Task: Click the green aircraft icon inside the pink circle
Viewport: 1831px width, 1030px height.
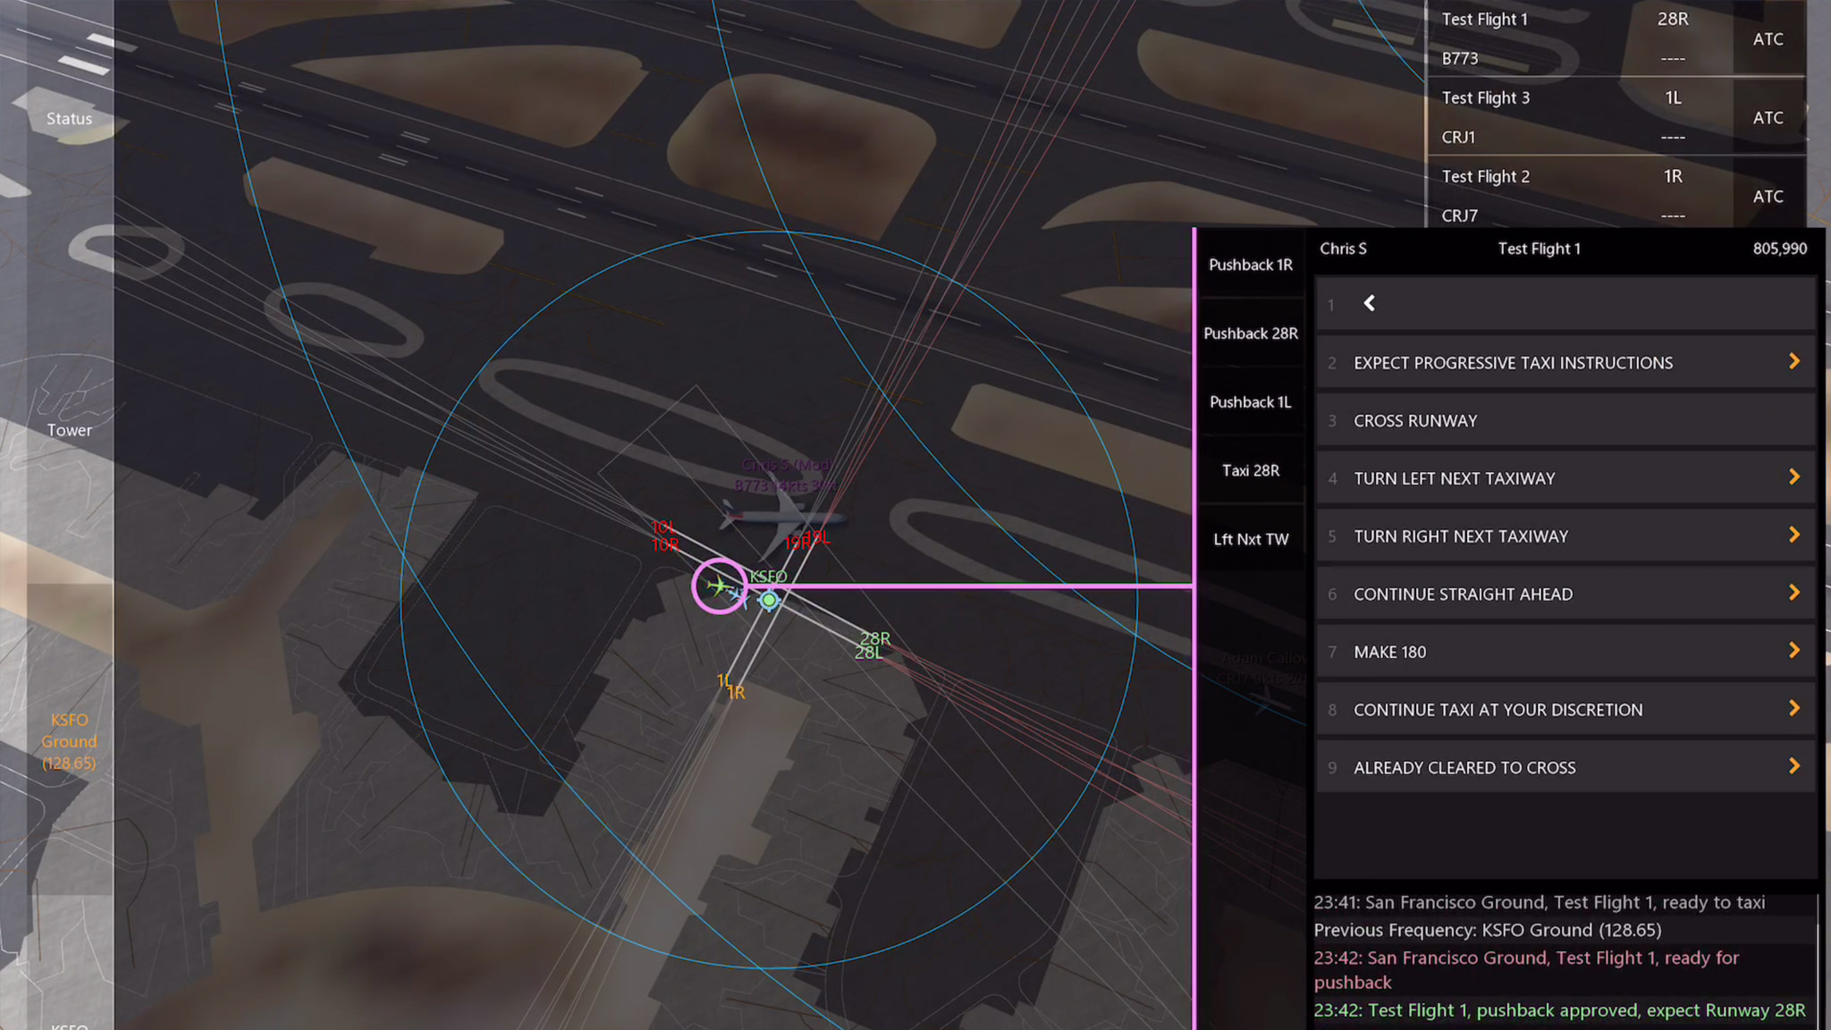Action: point(717,587)
